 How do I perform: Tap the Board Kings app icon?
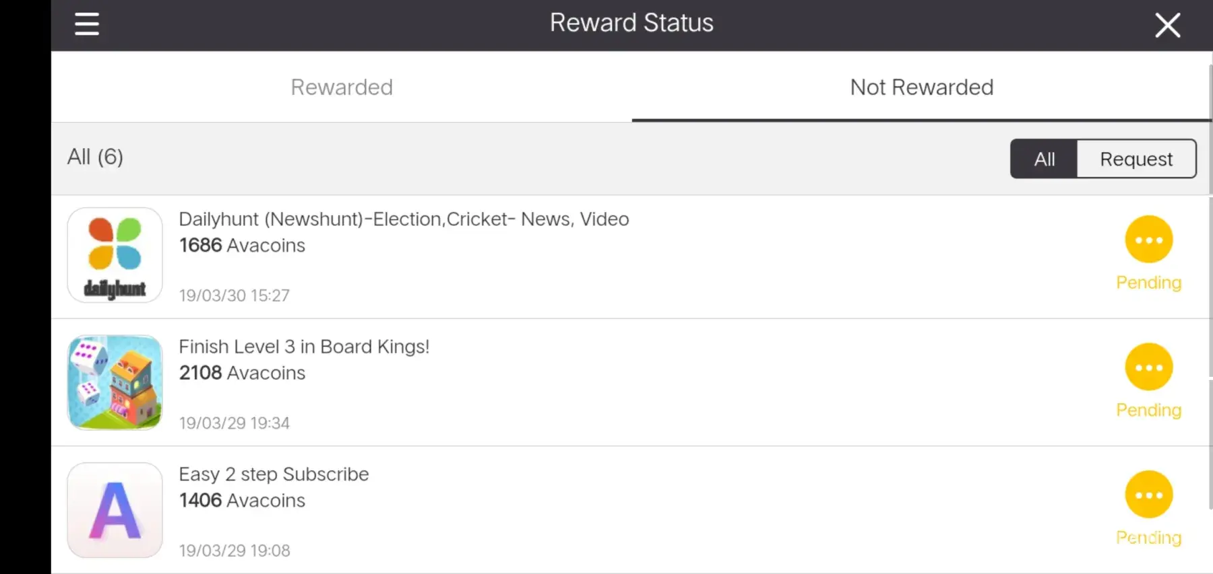(115, 382)
